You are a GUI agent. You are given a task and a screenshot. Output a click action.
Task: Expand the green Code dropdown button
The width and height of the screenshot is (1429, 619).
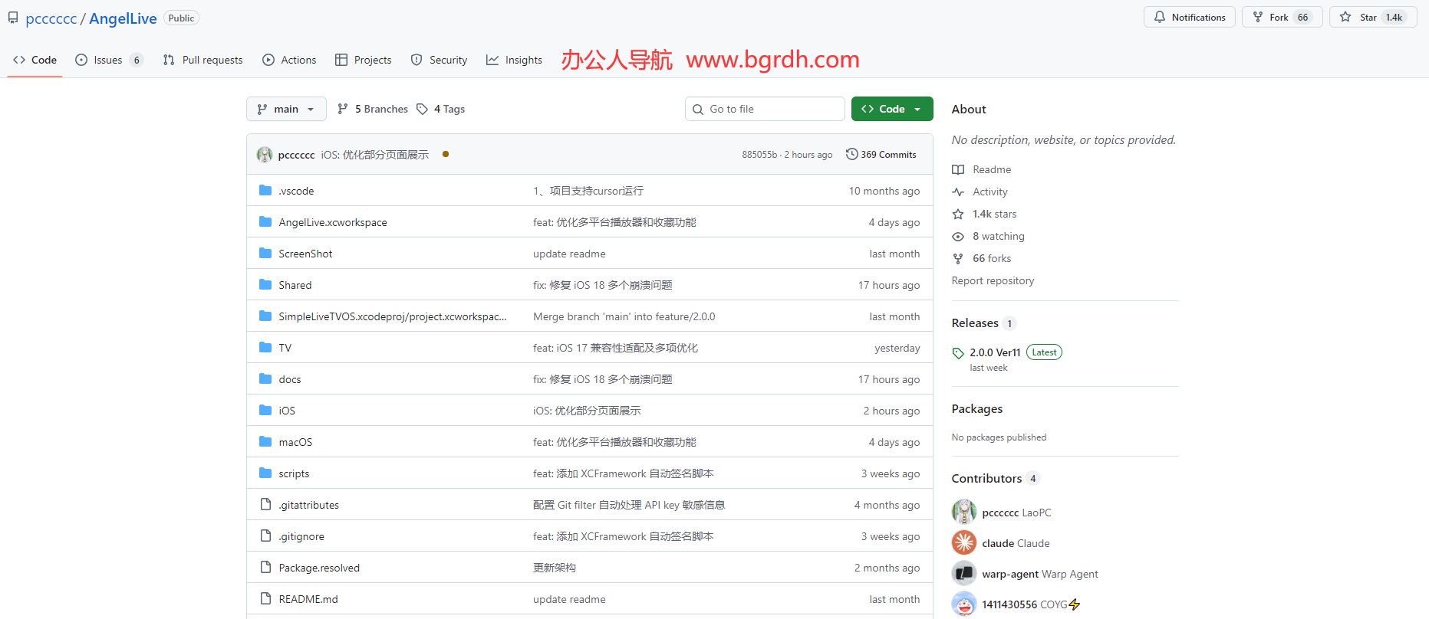point(892,109)
